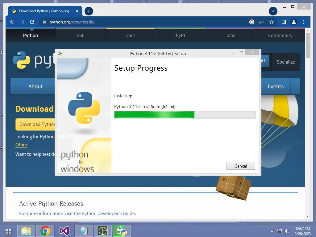Close the Download Python tab
The image size is (316, 237).
(x=77, y=11)
